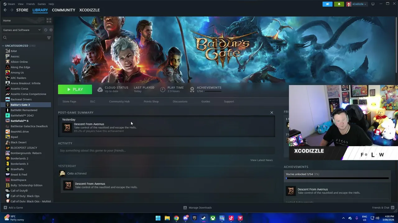Select Black Desert in the library
398x223 pixels.
click(x=18, y=142)
